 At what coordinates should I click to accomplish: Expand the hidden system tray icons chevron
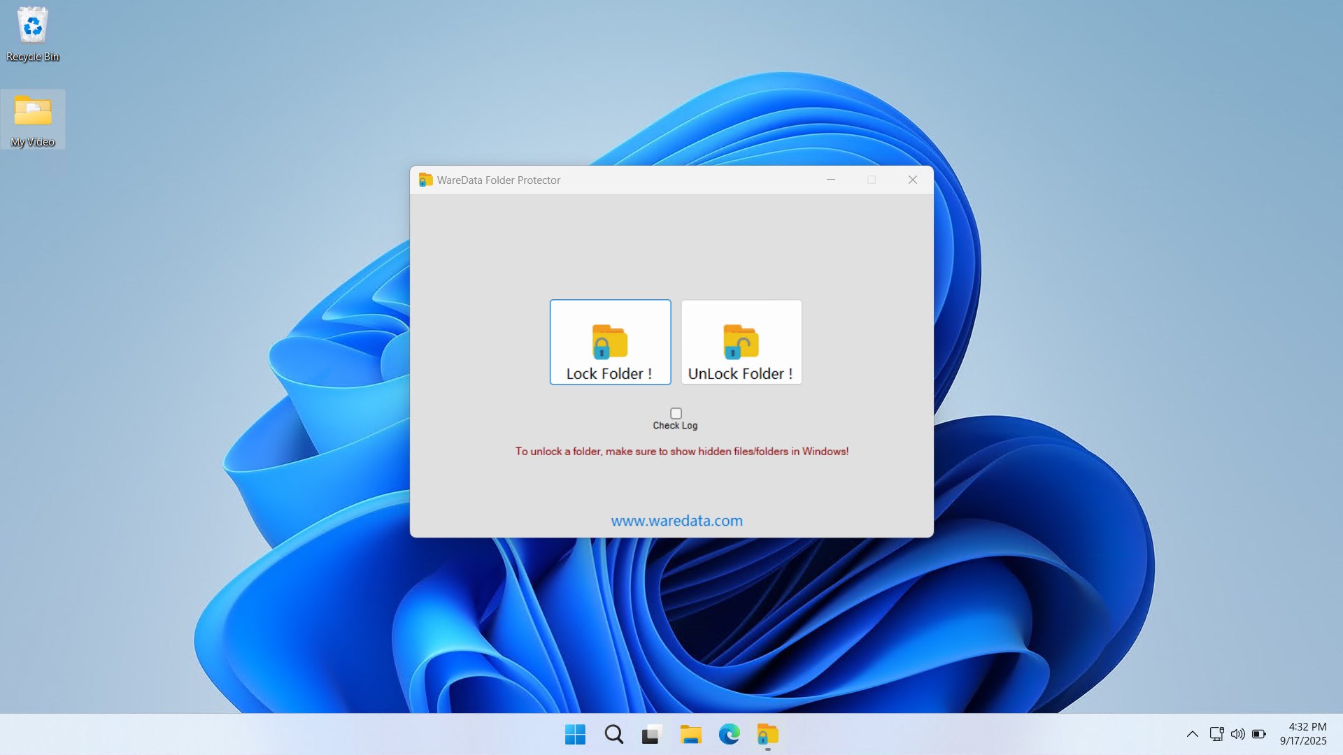coord(1193,734)
